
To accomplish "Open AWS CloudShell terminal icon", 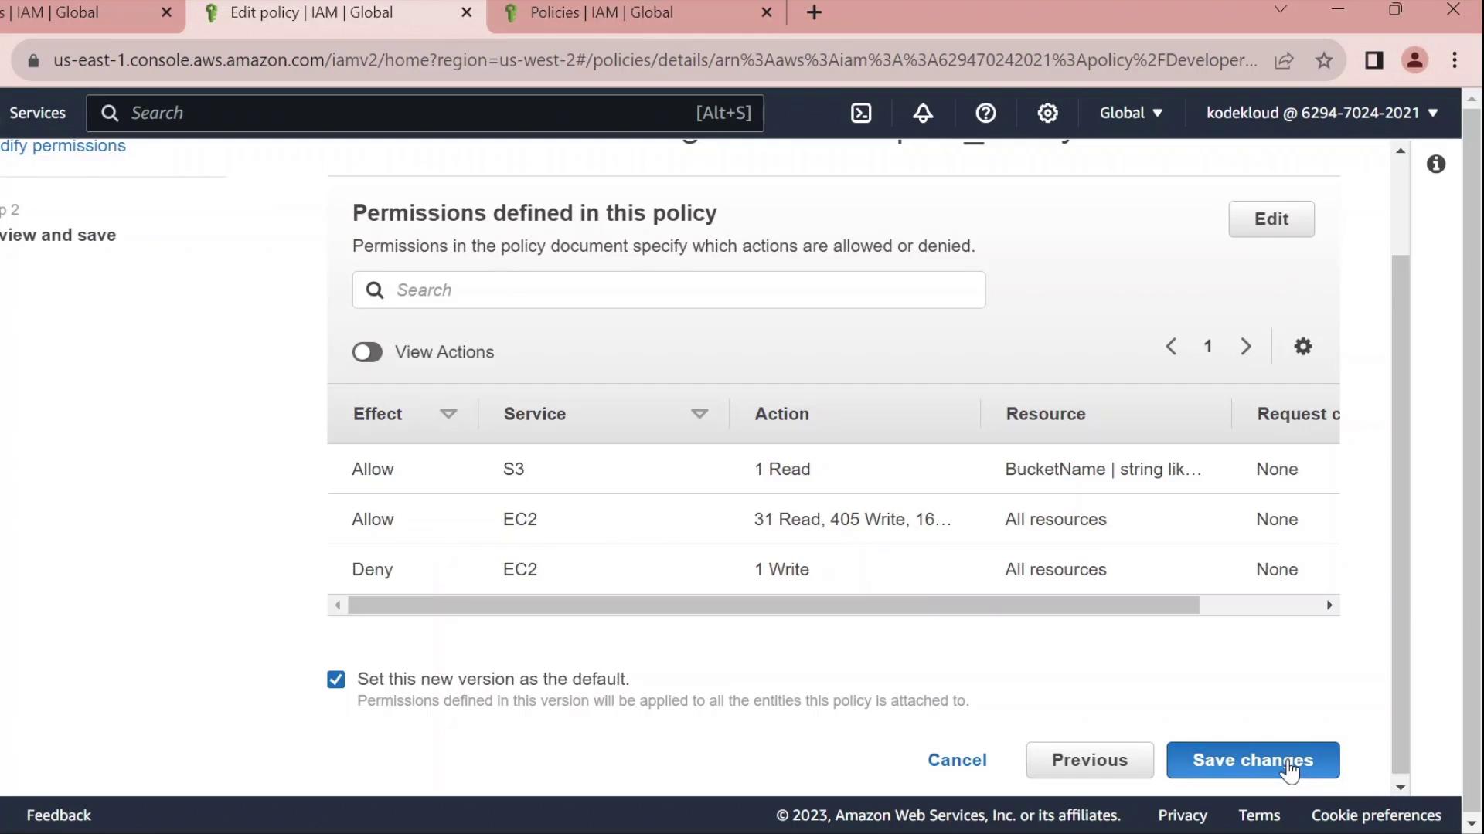I will tap(861, 113).
